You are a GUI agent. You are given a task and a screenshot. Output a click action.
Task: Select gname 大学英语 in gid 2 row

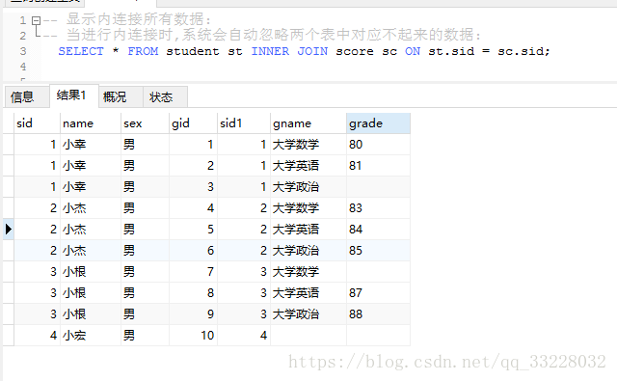click(308, 166)
